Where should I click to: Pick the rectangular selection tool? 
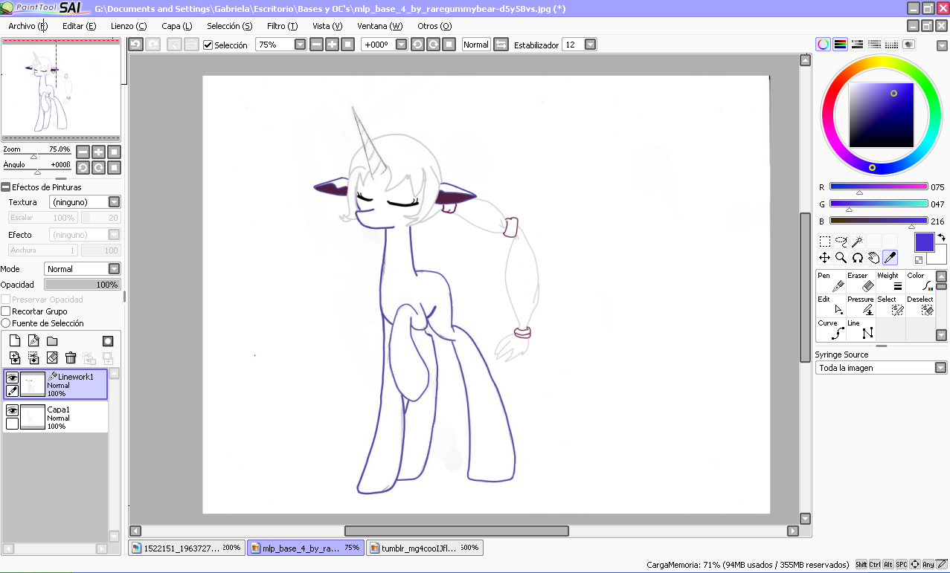[x=824, y=242]
